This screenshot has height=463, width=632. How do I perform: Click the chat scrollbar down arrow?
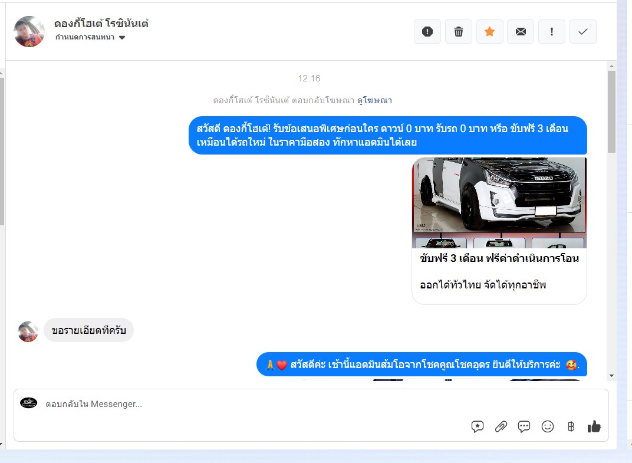point(612,376)
